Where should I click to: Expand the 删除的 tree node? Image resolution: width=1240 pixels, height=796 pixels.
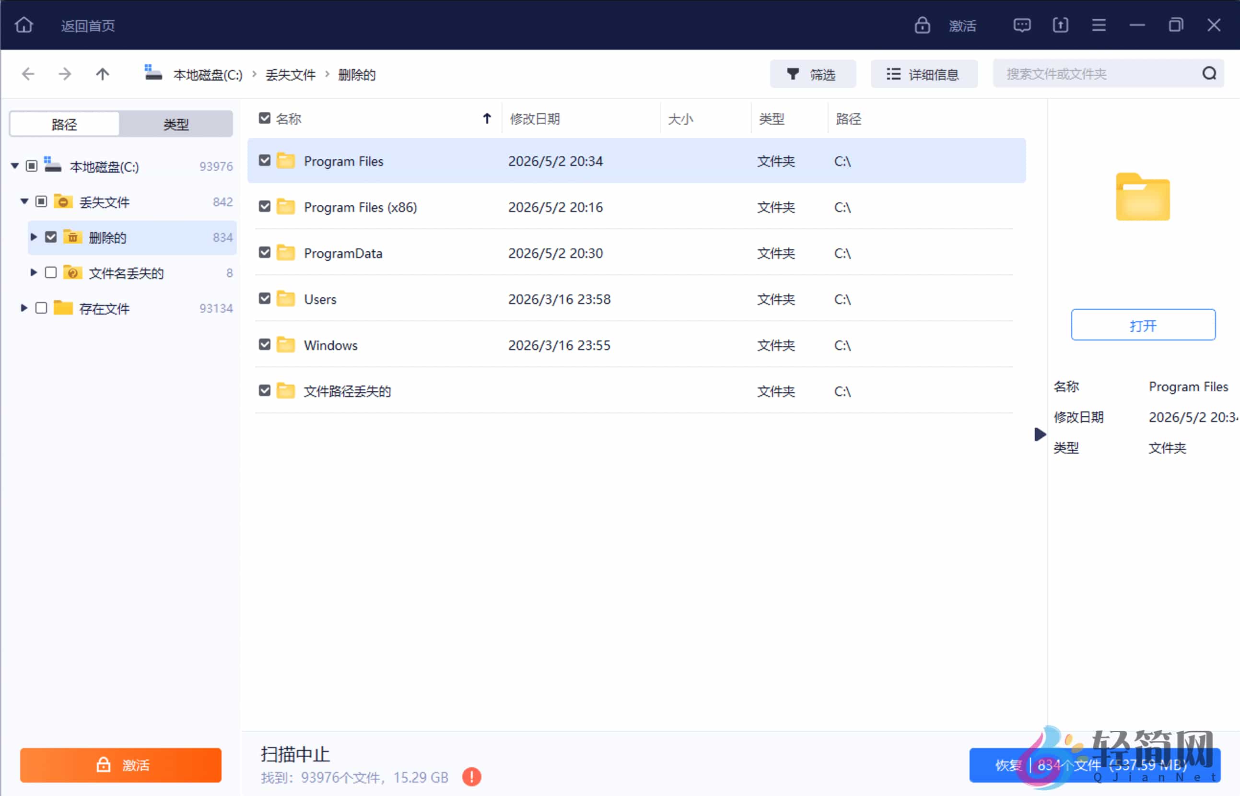pyautogui.click(x=34, y=237)
